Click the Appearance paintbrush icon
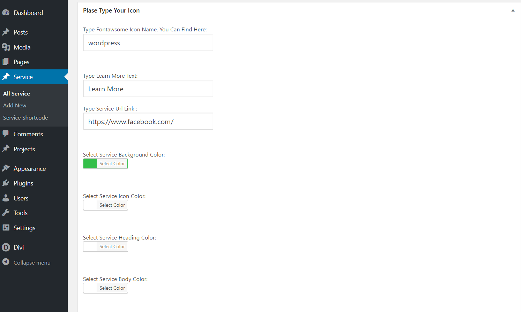This screenshot has height=312, width=521. [x=6, y=168]
